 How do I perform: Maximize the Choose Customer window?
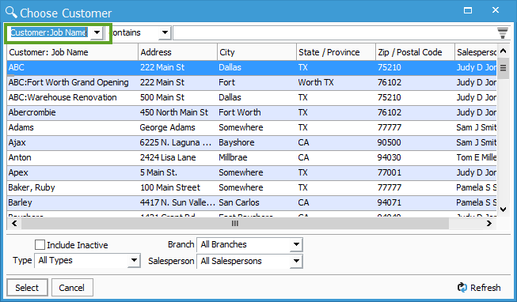(468, 10)
